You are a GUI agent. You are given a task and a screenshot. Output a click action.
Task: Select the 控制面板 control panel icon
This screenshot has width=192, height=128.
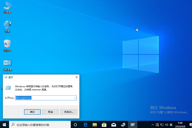(x=7, y=65)
